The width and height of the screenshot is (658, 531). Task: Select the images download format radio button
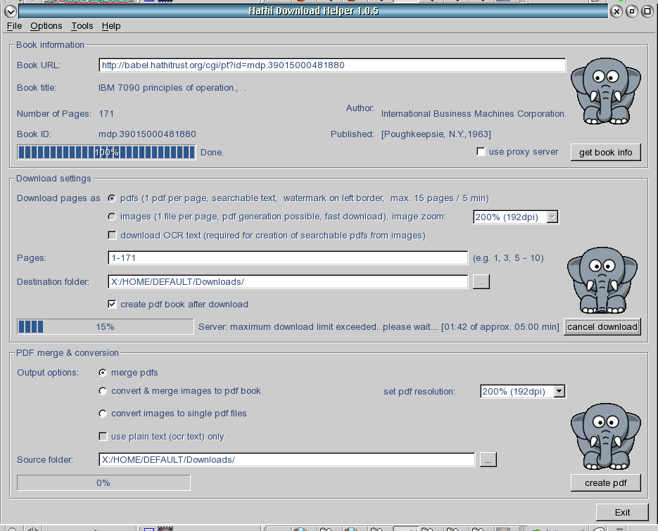(111, 217)
